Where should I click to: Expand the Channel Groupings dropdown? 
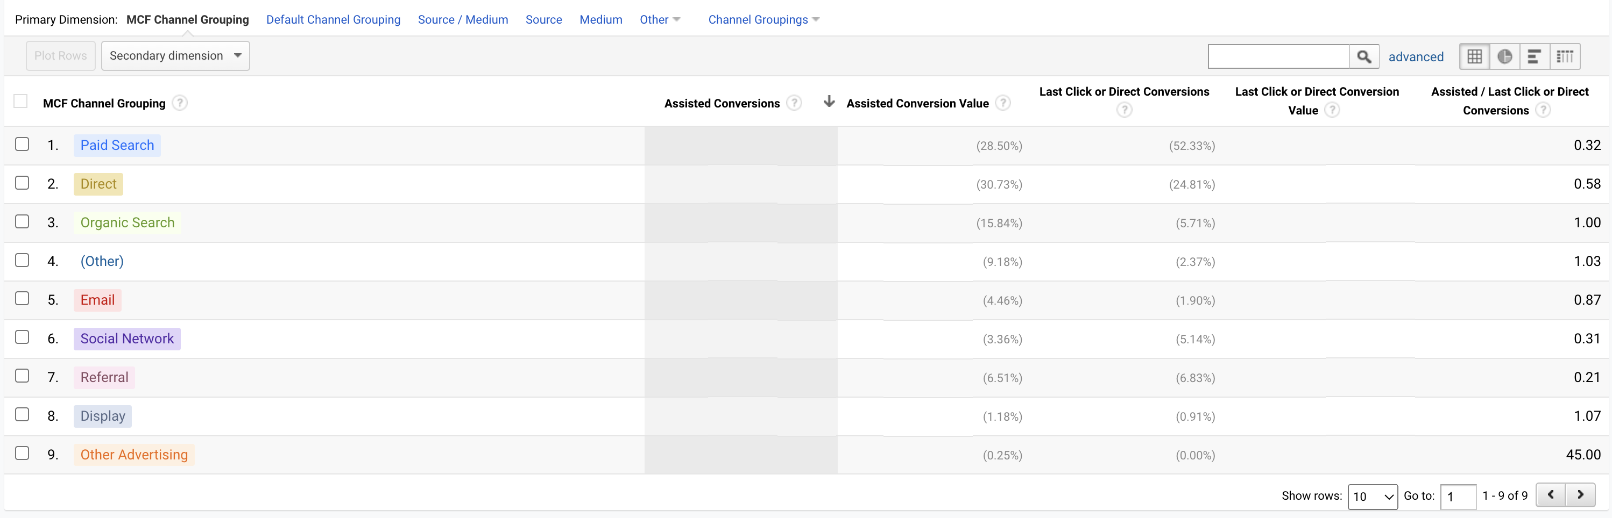click(763, 19)
